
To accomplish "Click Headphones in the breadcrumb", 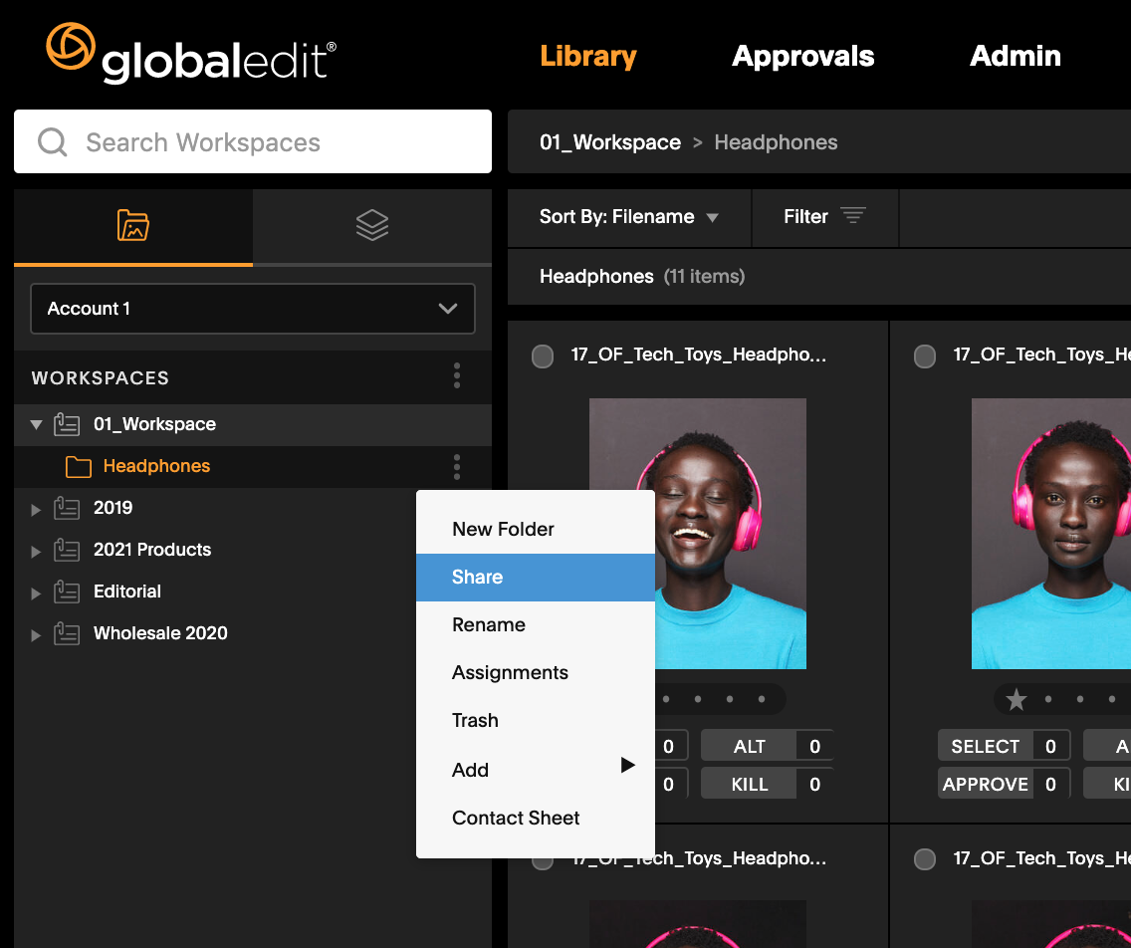I will [x=776, y=142].
